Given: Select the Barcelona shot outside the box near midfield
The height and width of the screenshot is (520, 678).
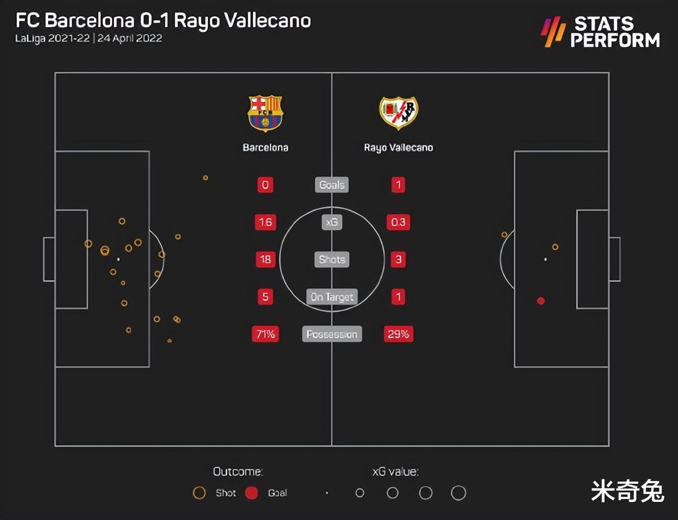Looking at the screenshot, I should 206,177.
